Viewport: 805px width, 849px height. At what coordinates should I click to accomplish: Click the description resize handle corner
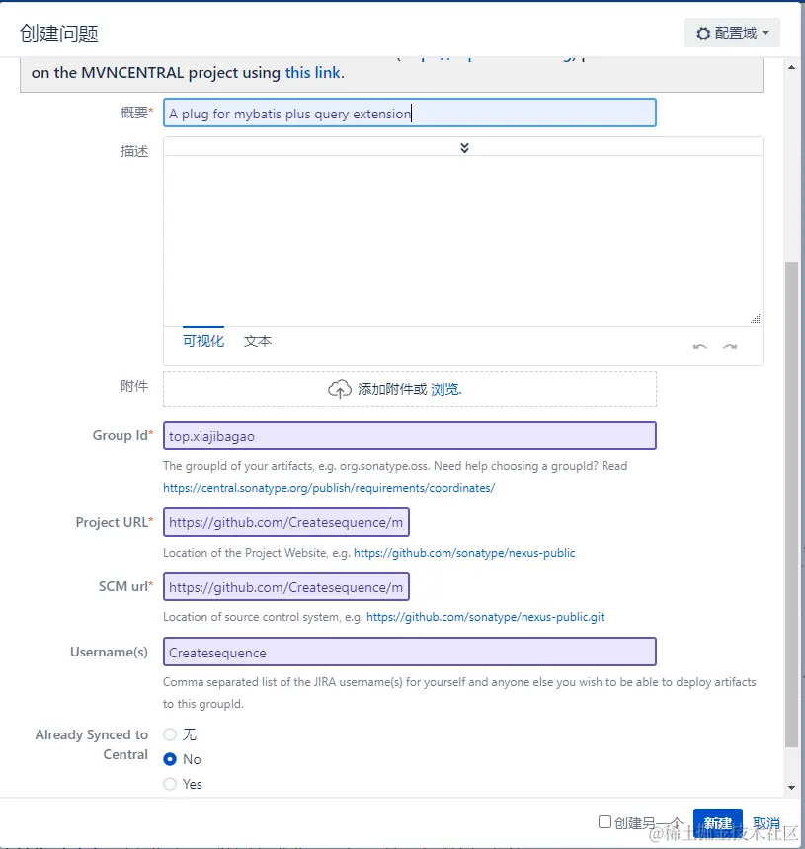pyautogui.click(x=756, y=318)
